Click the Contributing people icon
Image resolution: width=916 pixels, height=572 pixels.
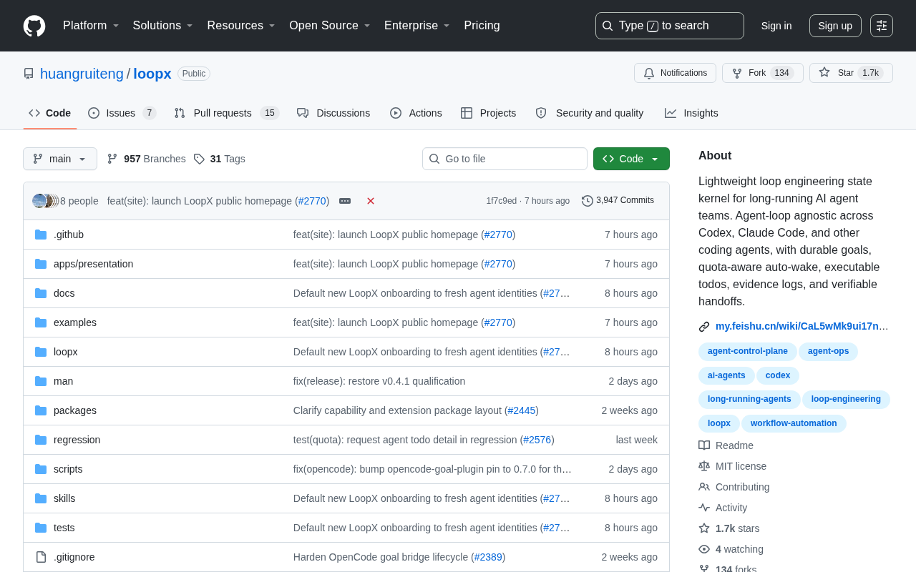[x=704, y=487]
